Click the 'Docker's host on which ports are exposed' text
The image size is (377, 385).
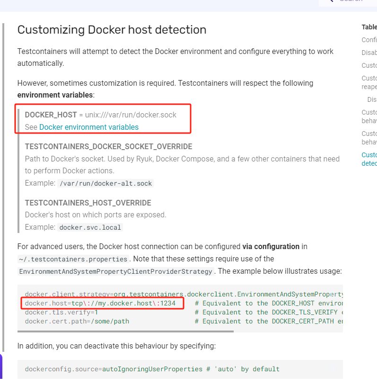click(96, 215)
